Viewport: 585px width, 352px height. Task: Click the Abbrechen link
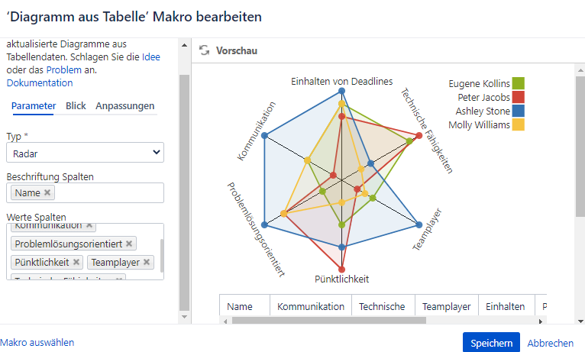coord(550,343)
